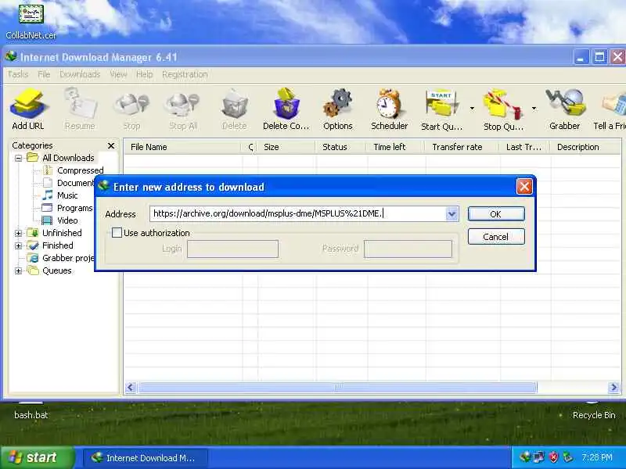Viewport: 626px width, 469px height.
Task: Confirm the address with OK button
Action: click(496, 213)
